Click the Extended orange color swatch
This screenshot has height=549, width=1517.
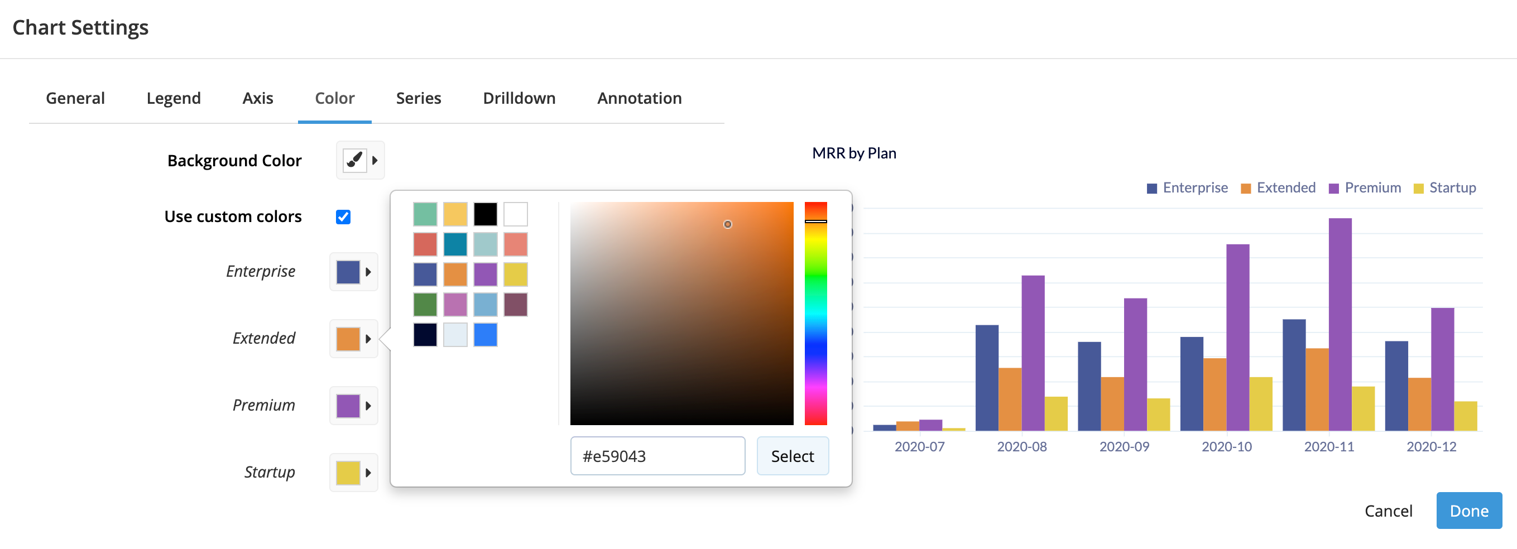(x=348, y=339)
